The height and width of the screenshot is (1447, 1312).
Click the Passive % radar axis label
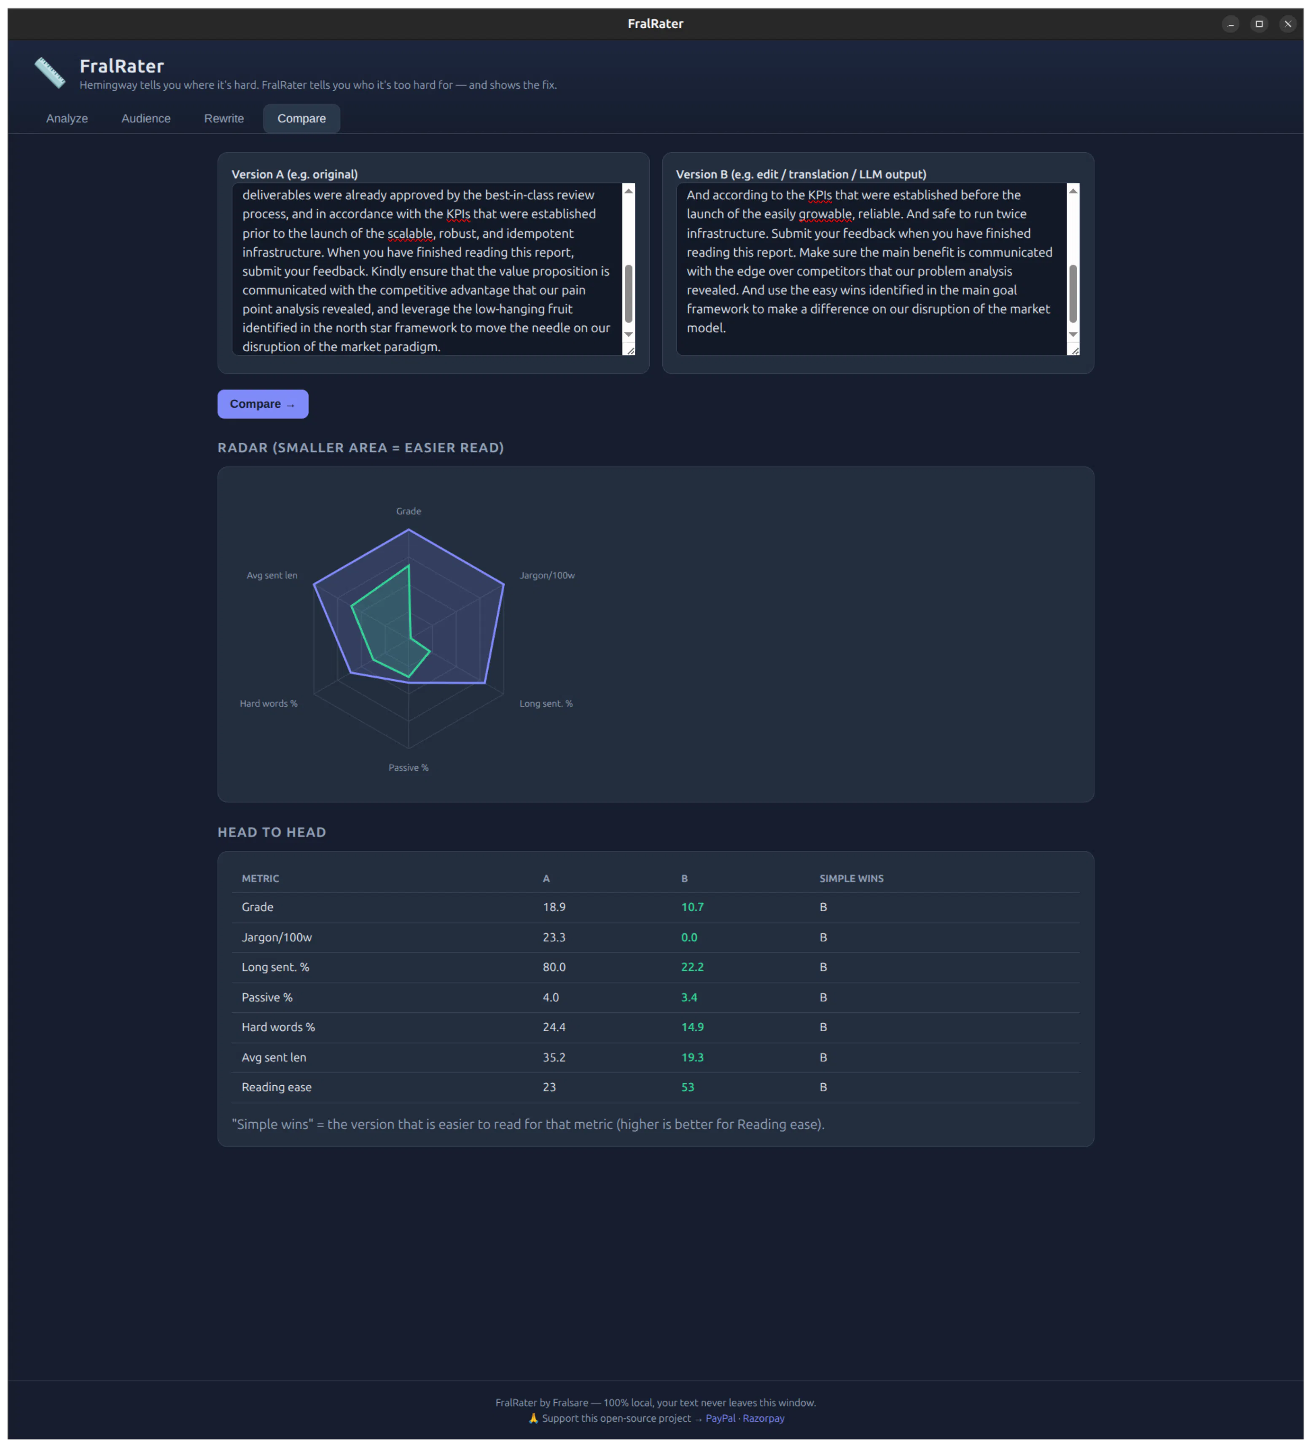[x=409, y=767]
